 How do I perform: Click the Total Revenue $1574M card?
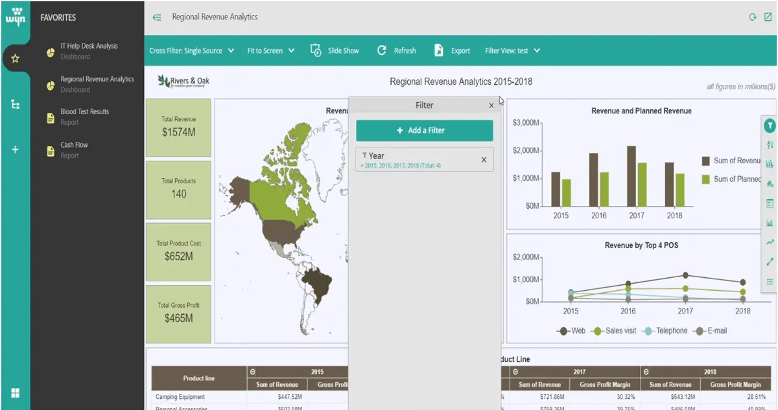click(178, 128)
